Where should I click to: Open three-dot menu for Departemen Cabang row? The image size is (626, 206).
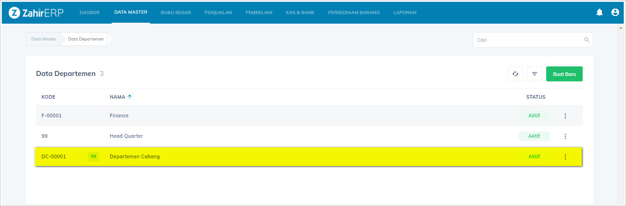565,157
